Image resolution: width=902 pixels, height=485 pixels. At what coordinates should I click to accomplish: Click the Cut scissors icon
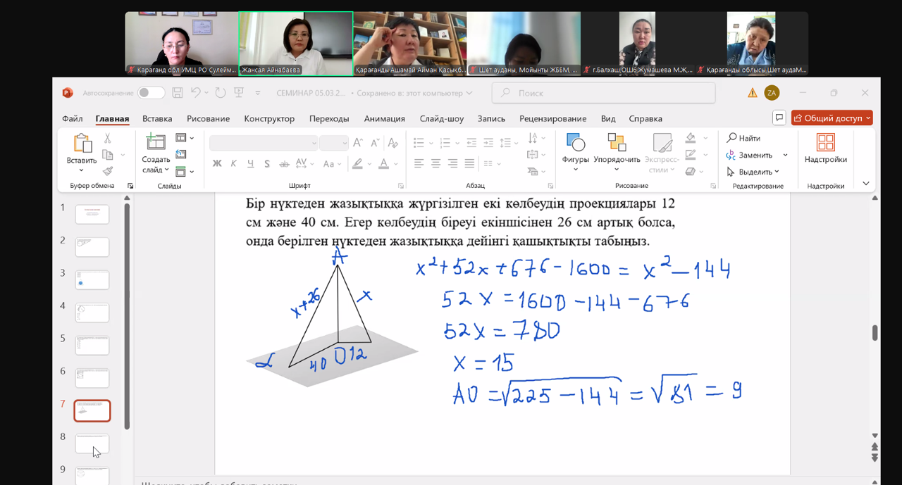tap(108, 139)
